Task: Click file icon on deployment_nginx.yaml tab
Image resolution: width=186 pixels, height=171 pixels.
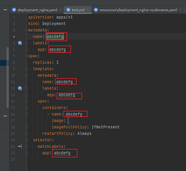Action: tap(14, 10)
